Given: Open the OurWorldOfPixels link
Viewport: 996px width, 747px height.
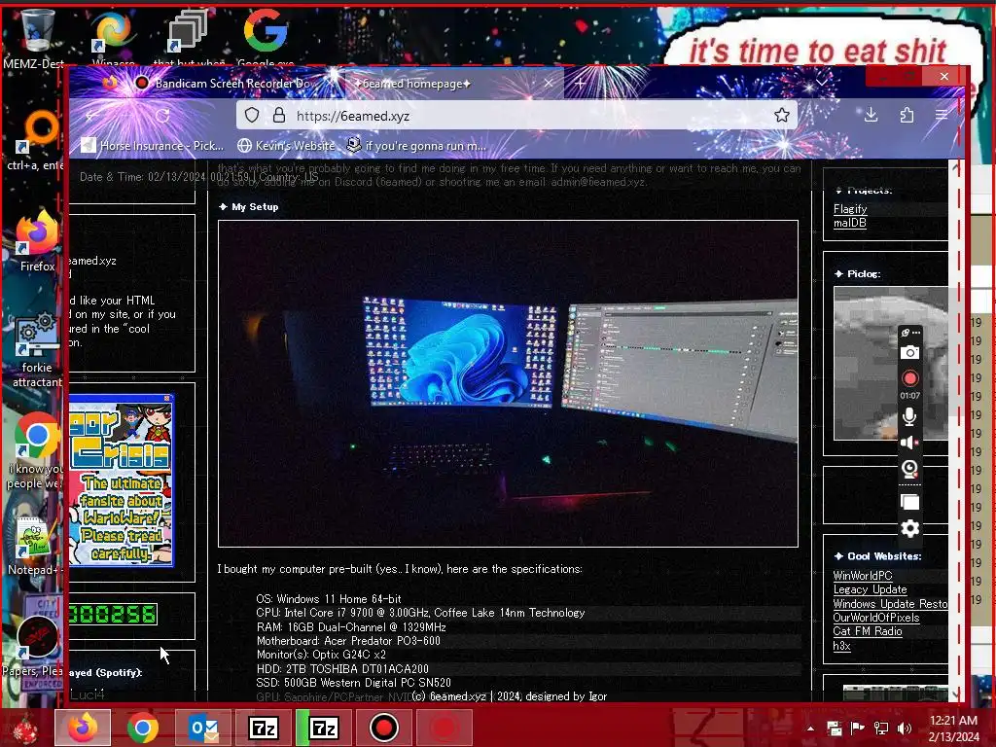Looking at the screenshot, I should click(876, 618).
